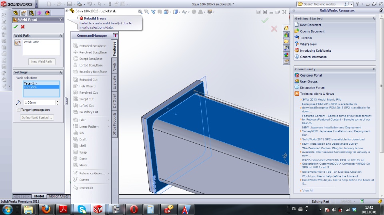384x215 pixels.
Task: Switch to the Office Products tab
Action: [x=114, y=124]
